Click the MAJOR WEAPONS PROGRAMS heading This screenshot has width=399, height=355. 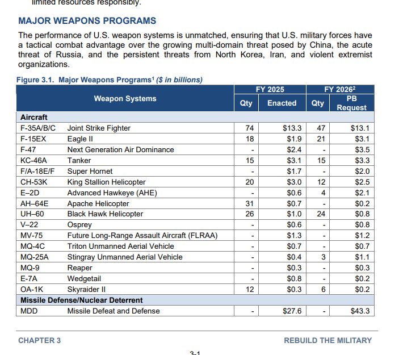point(87,20)
